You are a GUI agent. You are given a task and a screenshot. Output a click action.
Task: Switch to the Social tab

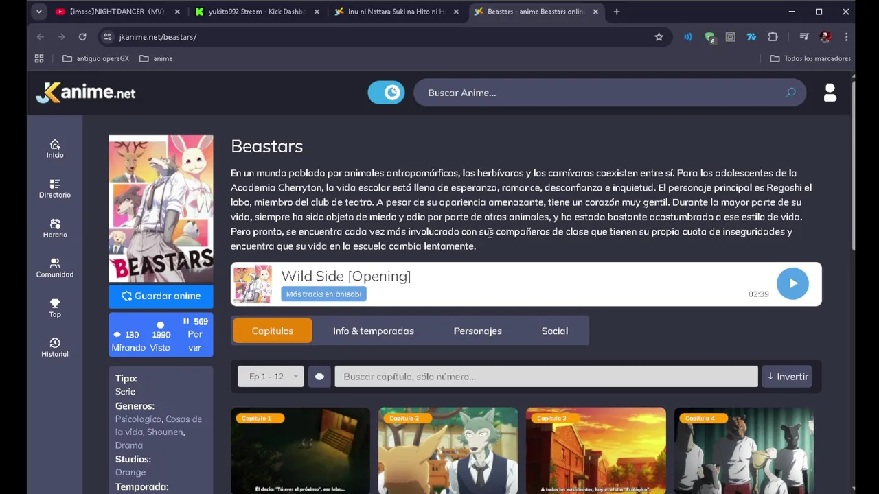tap(554, 331)
